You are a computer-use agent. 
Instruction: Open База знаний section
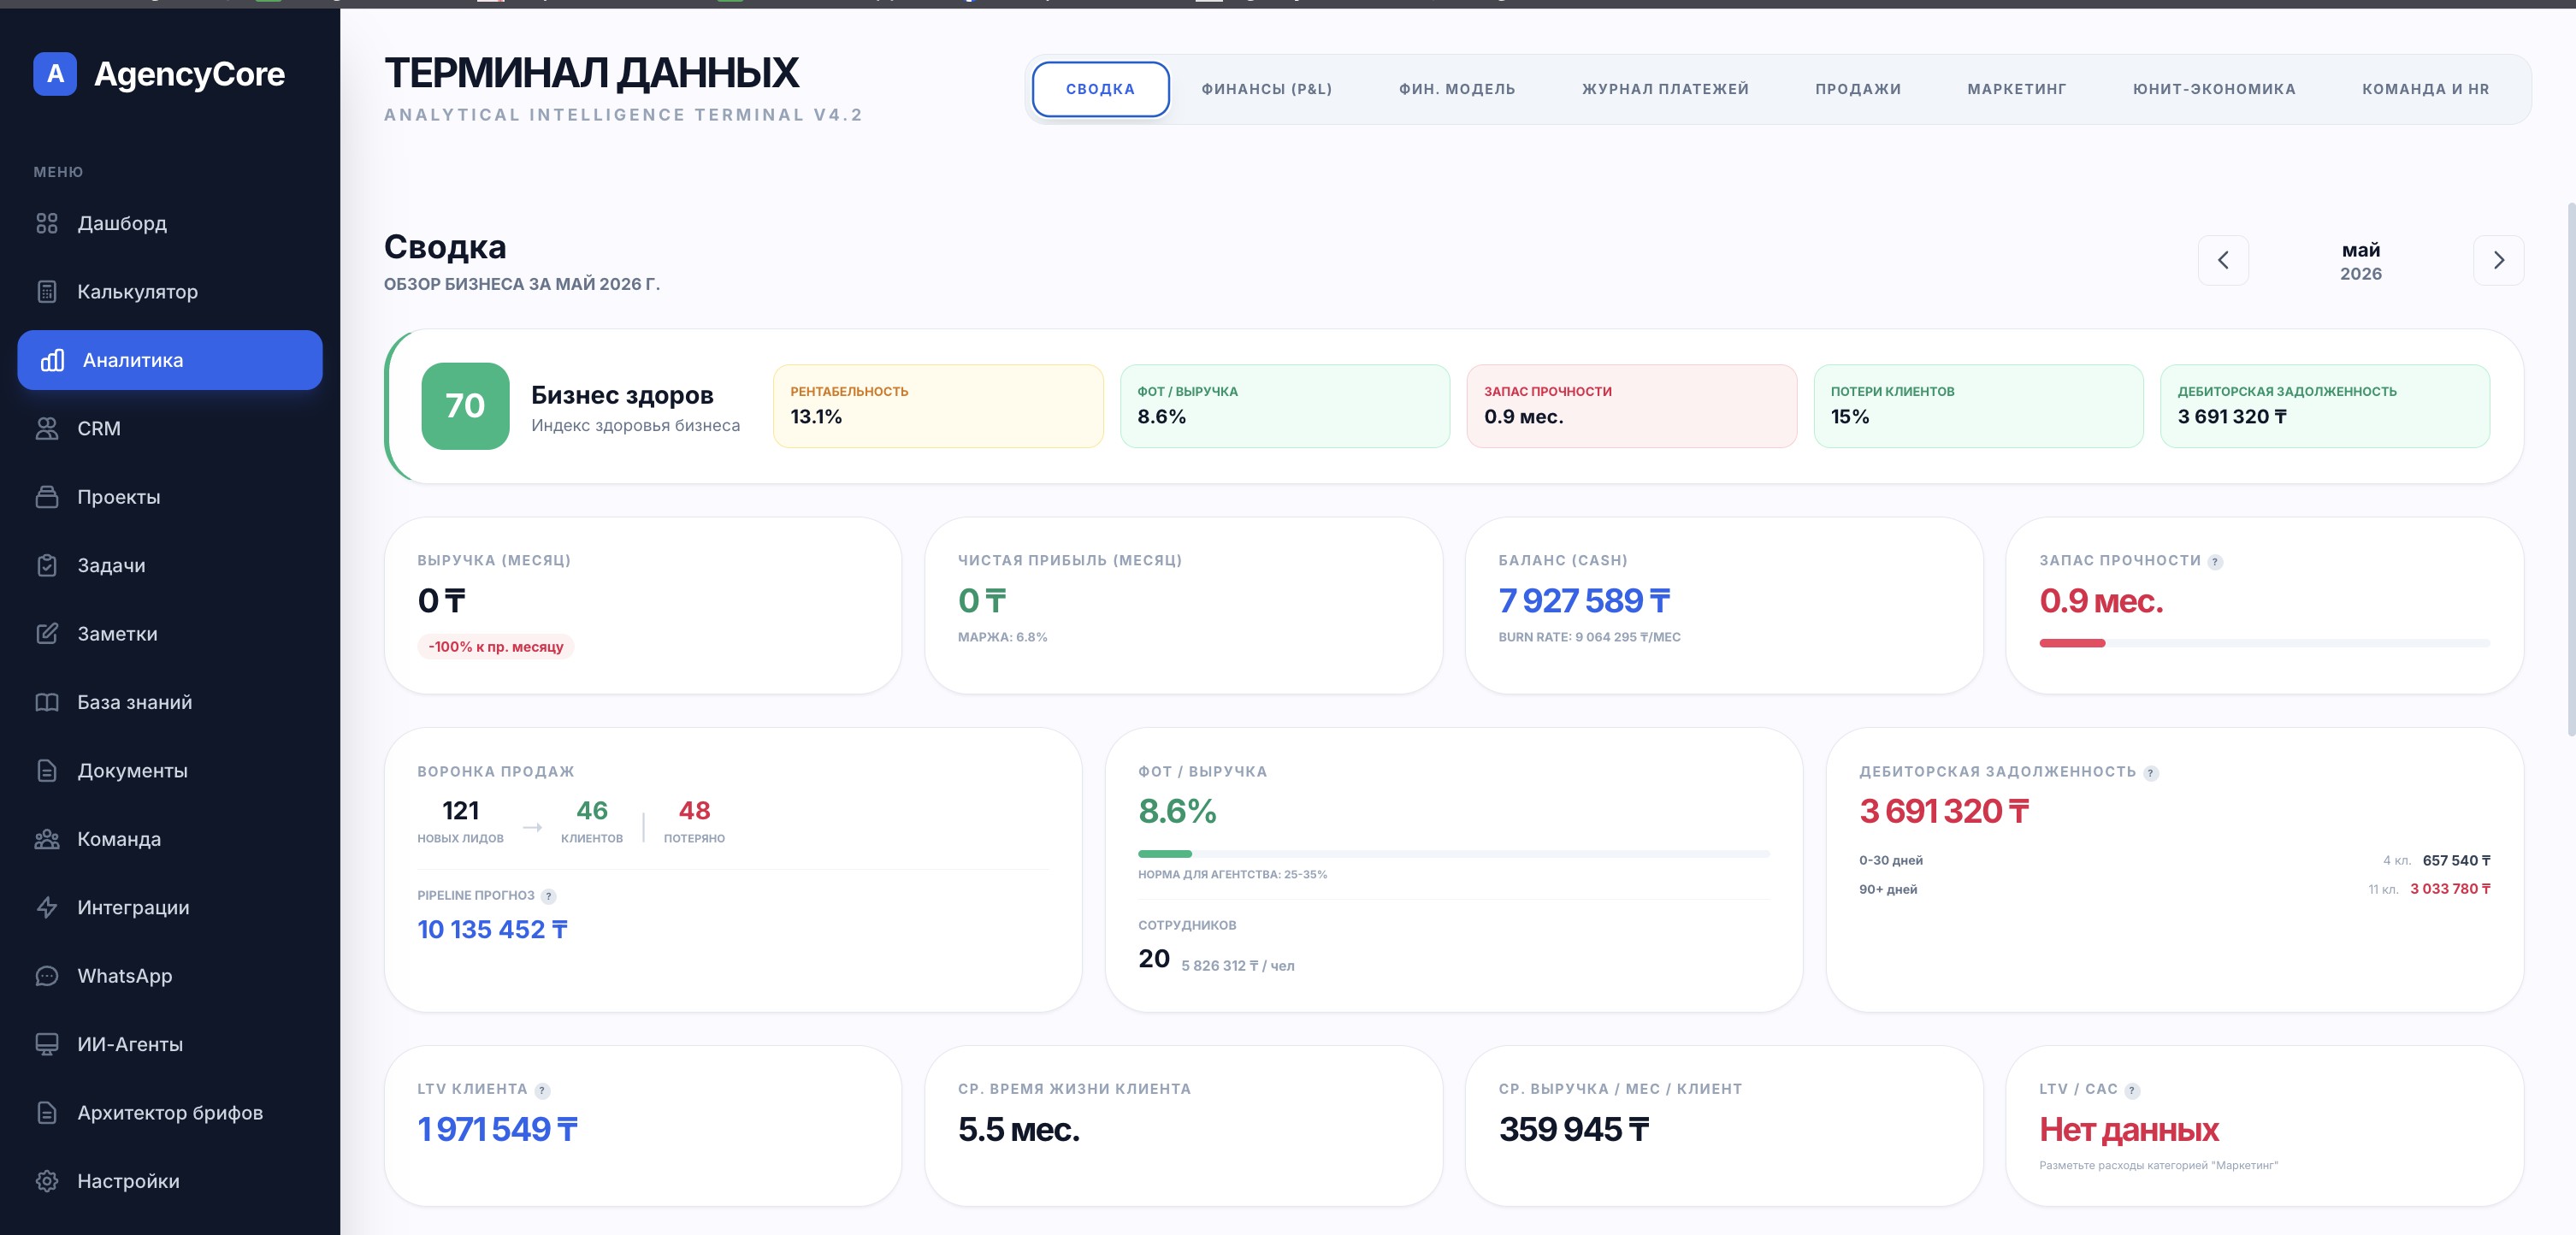coord(170,702)
